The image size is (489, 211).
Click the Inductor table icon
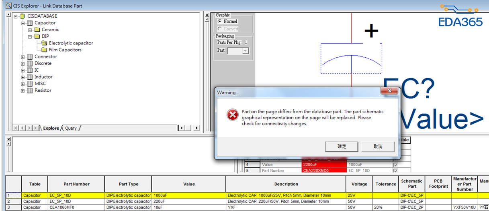click(x=30, y=77)
